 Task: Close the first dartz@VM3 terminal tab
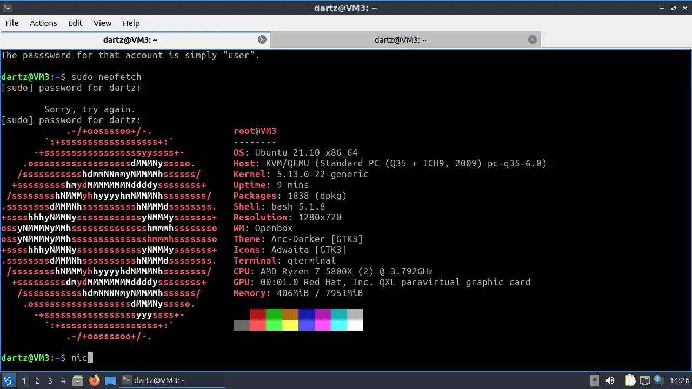[262, 39]
